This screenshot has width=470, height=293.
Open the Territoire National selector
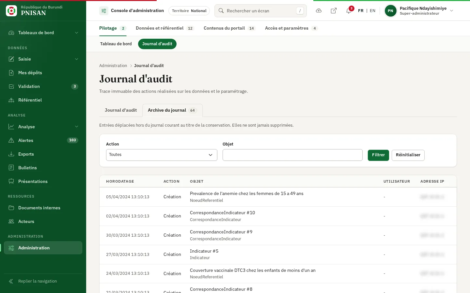coord(189,11)
